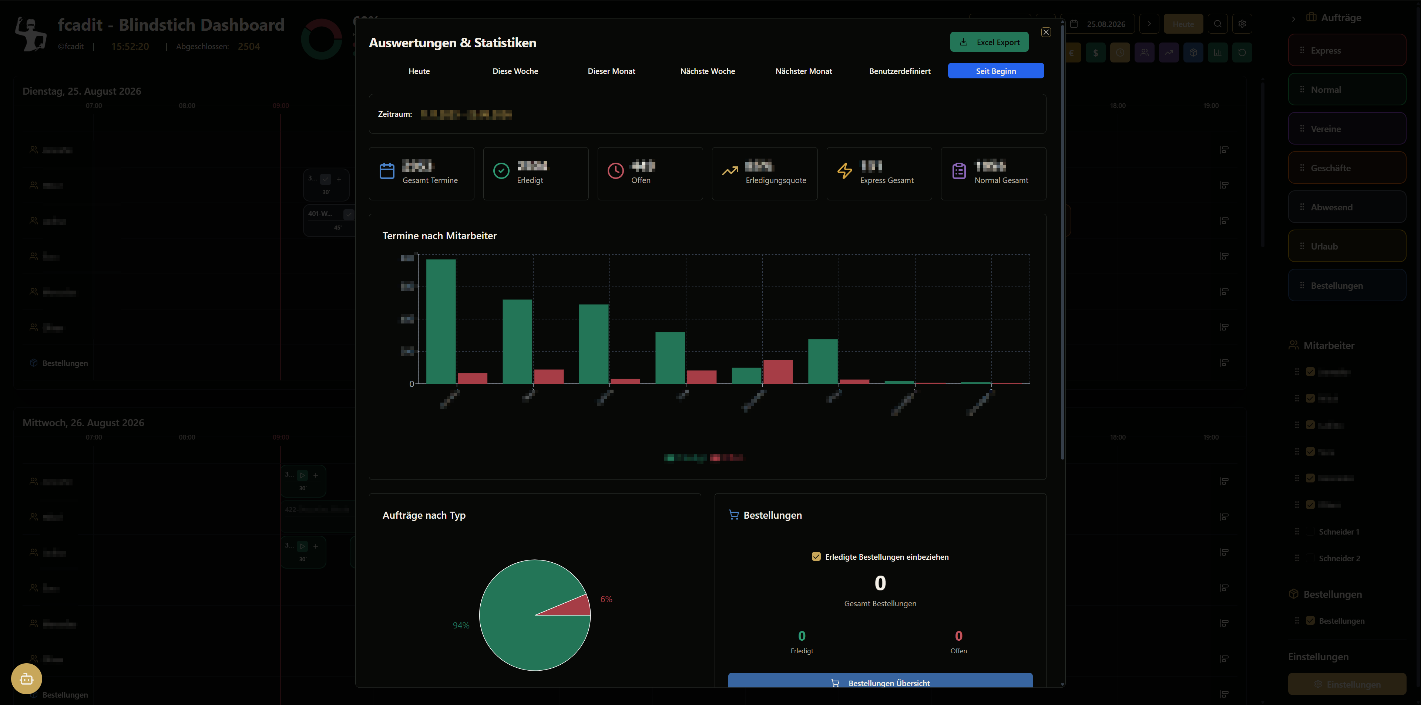This screenshot has width=1421, height=705.
Task: Open the search magnifier in the dashboard header
Action: coord(1217,24)
